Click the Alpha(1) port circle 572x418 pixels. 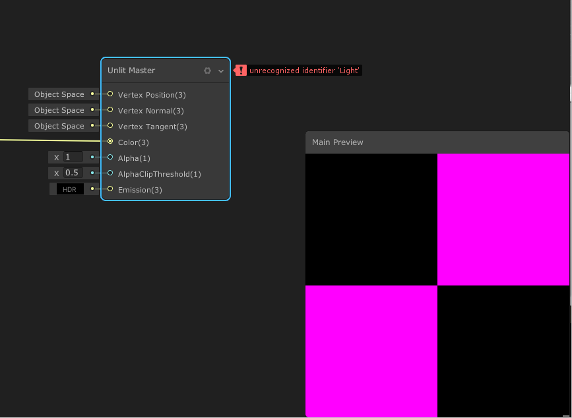click(x=110, y=158)
